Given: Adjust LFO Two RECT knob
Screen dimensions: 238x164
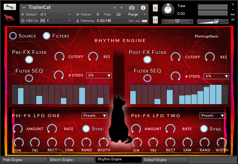Looking at the screenshot, I should coord(170,142).
